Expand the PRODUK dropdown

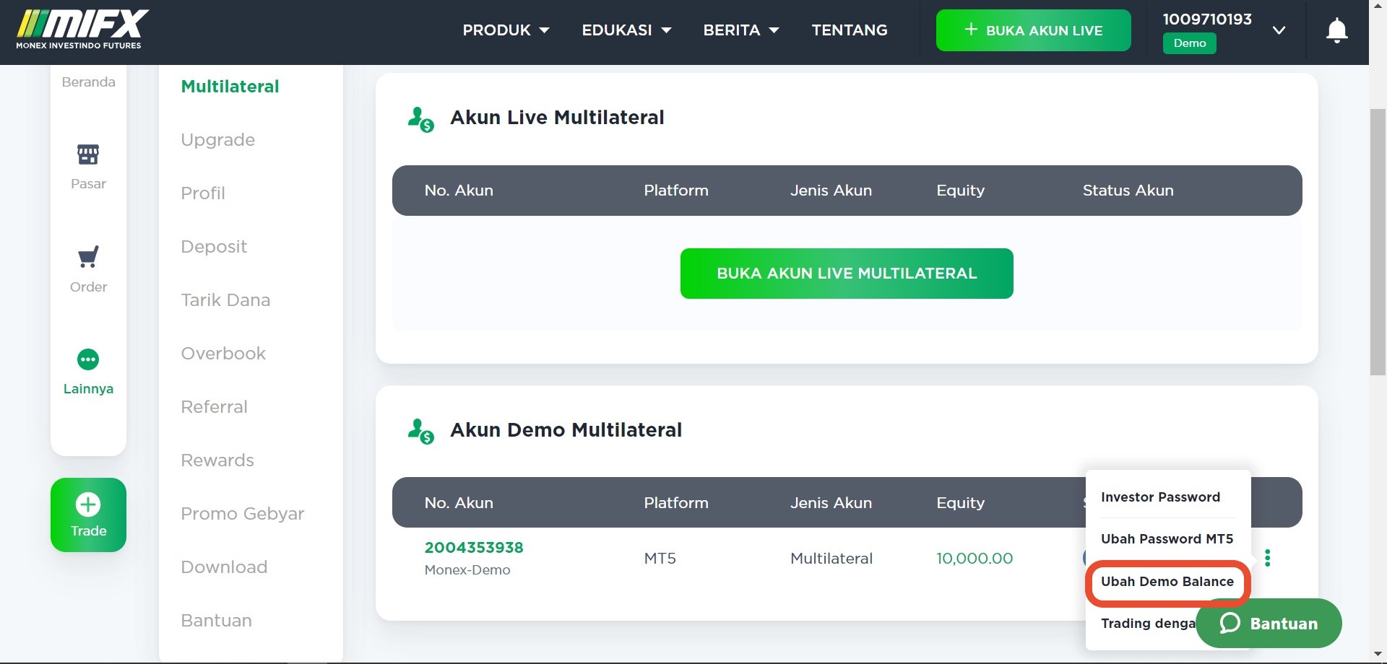[x=506, y=30]
